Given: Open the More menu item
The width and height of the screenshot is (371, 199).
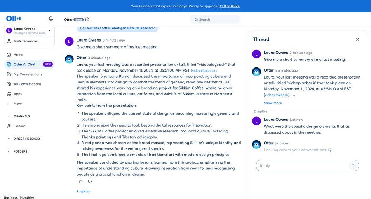Looking at the screenshot, I should point(29,103).
